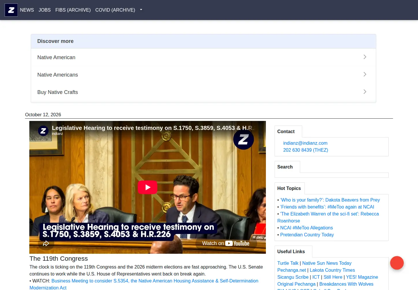Open the indianz channel avatar on video

pyautogui.click(x=43, y=131)
